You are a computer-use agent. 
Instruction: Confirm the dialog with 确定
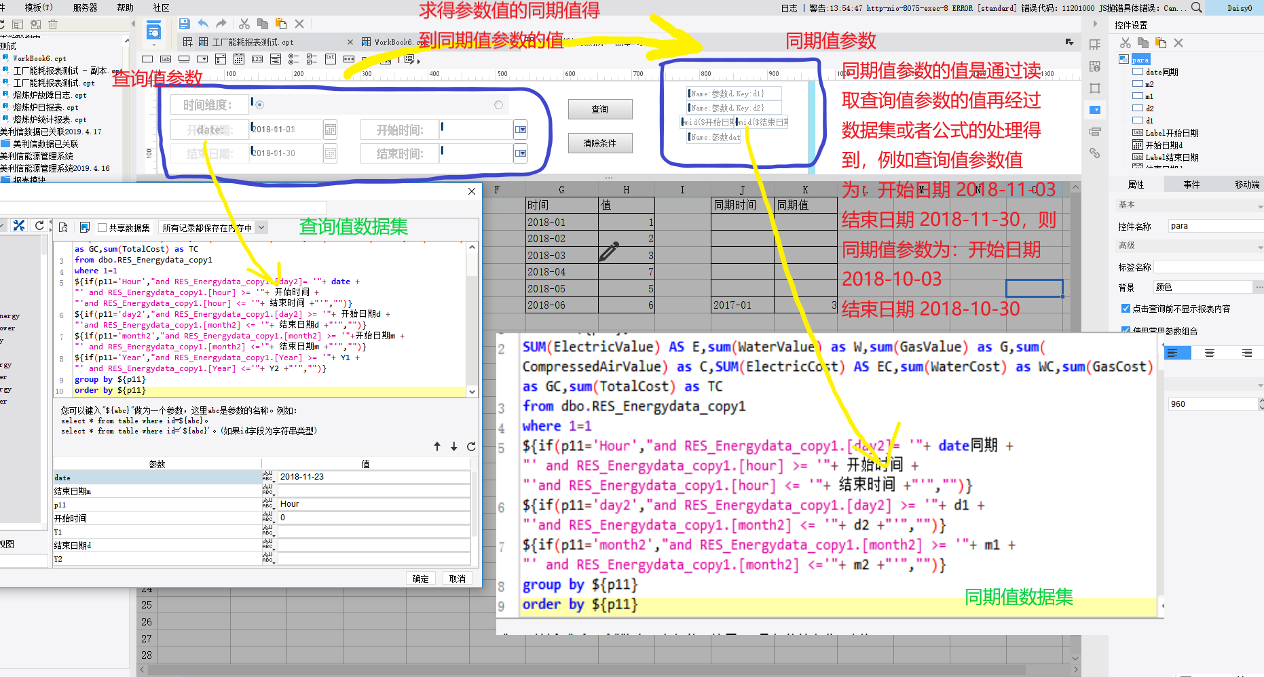[x=421, y=579]
